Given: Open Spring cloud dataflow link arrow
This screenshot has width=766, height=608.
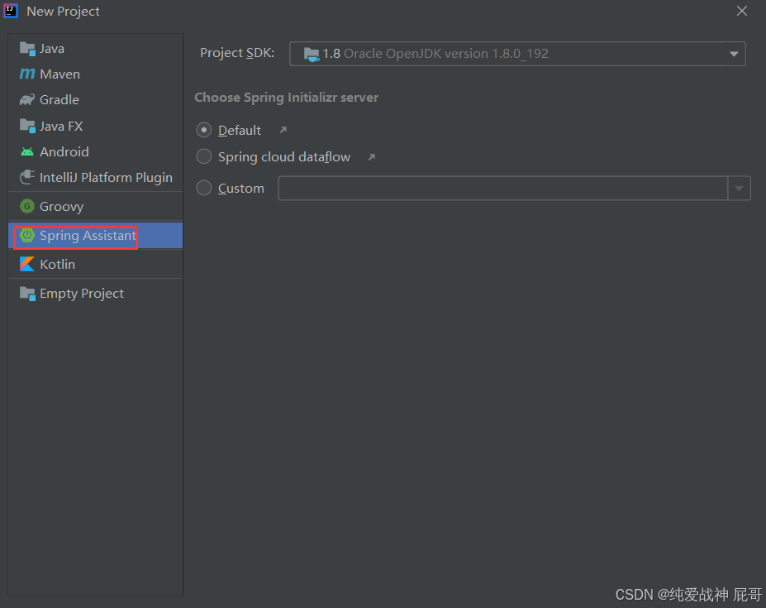Looking at the screenshot, I should [372, 156].
